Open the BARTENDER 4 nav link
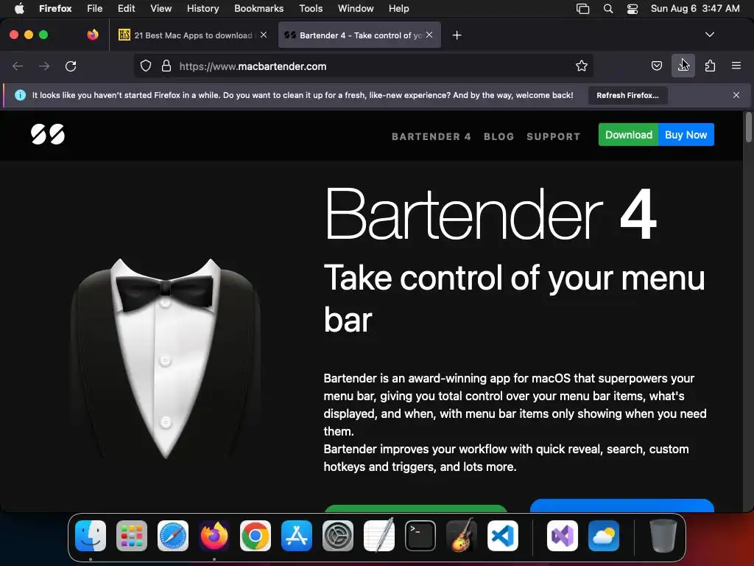This screenshot has height=566, width=754. (431, 136)
